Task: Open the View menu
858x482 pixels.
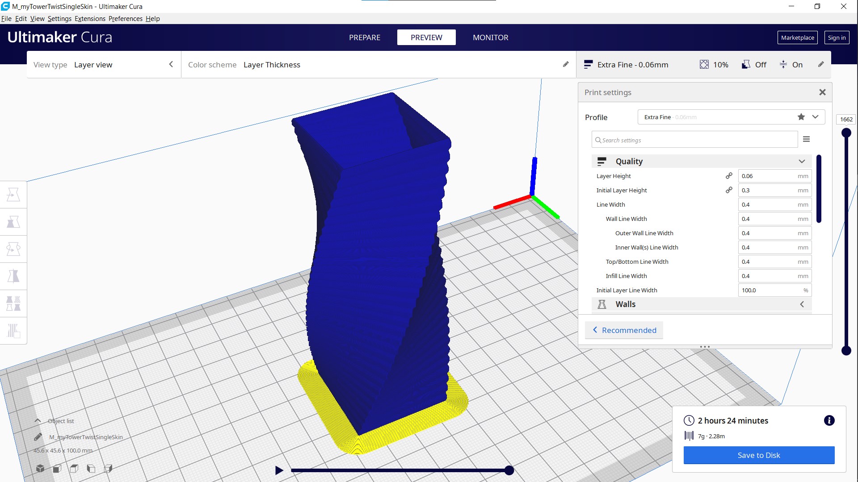Action: pos(38,19)
